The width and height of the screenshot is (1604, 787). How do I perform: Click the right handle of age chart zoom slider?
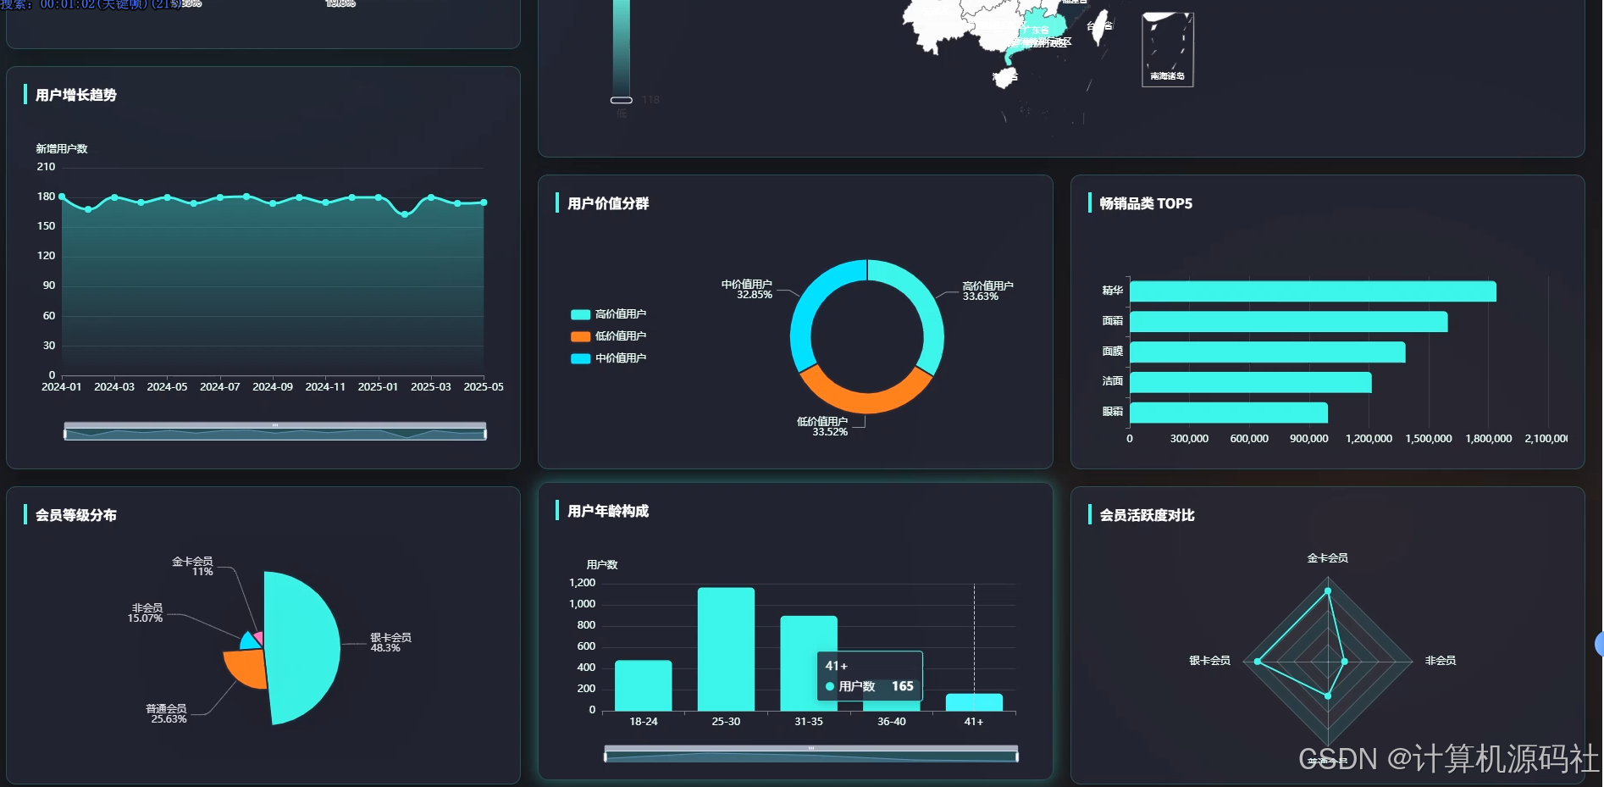tap(1017, 756)
